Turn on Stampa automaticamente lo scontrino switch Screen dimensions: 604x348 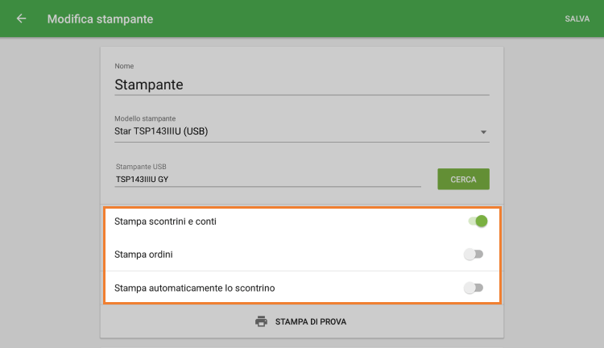474,288
